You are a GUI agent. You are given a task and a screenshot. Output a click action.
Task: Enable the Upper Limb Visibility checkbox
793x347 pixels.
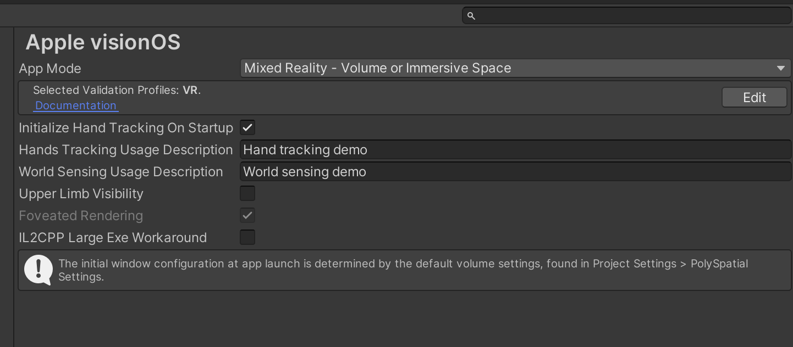pyautogui.click(x=247, y=194)
